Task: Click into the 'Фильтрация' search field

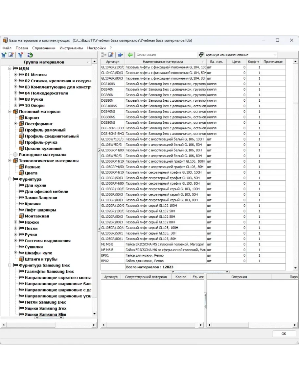Action: coord(166,55)
